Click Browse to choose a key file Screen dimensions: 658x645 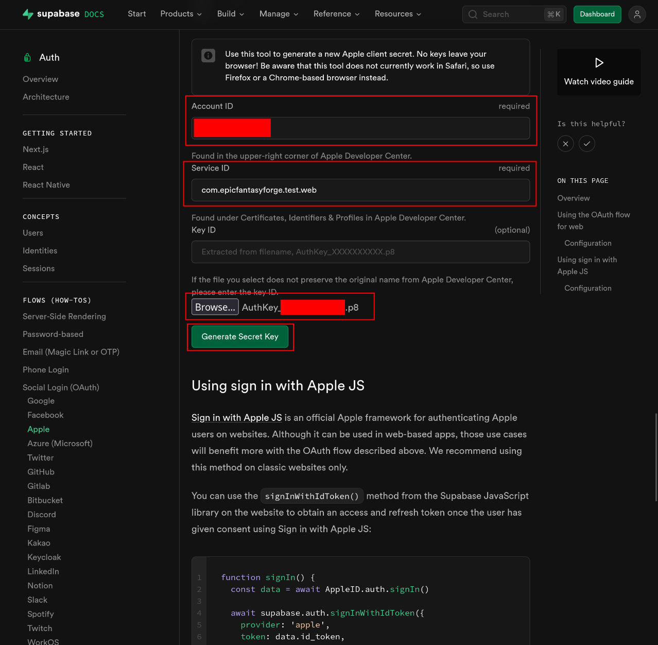pyautogui.click(x=215, y=307)
